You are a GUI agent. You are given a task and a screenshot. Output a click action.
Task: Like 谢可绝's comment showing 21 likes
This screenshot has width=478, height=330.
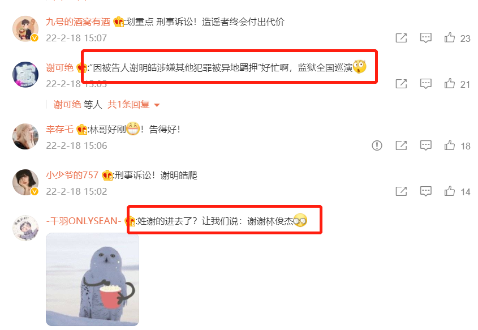coord(449,83)
